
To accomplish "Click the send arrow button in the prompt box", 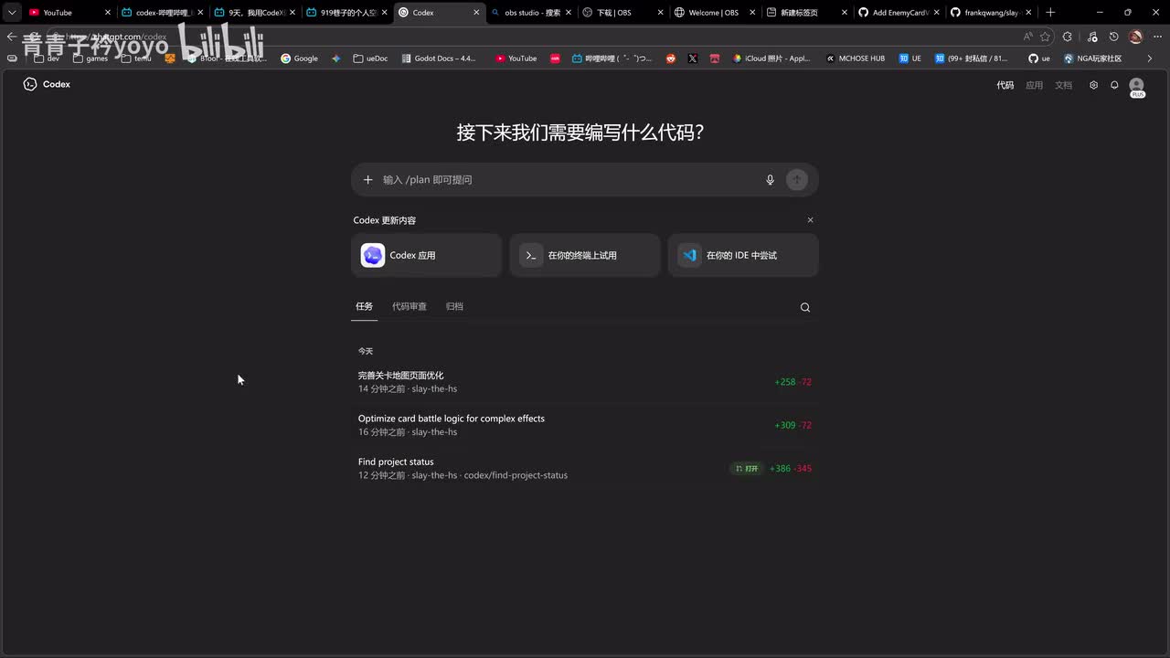I will click(x=797, y=180).
